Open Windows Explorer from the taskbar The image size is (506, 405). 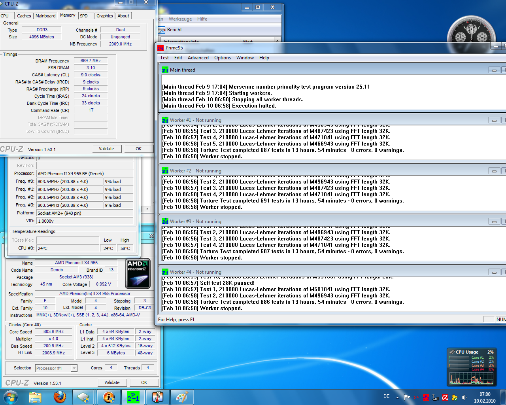click(35, 397)
